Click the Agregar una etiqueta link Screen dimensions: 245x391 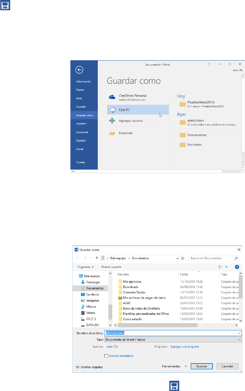[184, 347]
